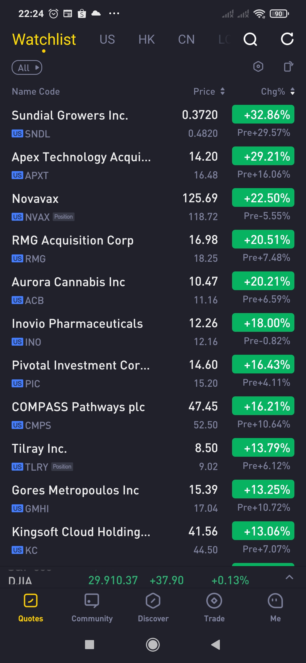Sort the list by Chg%

pyautogui.click(x=278, y=92)
